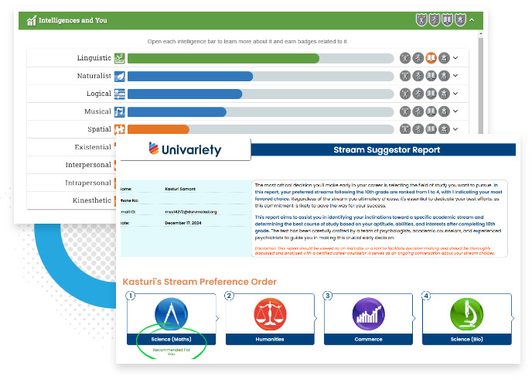
Task: Click the Musical note icon
Action: tap(120, 111)
